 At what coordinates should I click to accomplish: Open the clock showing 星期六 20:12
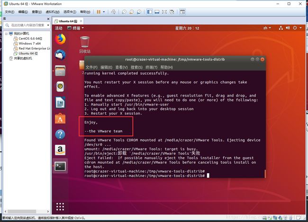187,28
